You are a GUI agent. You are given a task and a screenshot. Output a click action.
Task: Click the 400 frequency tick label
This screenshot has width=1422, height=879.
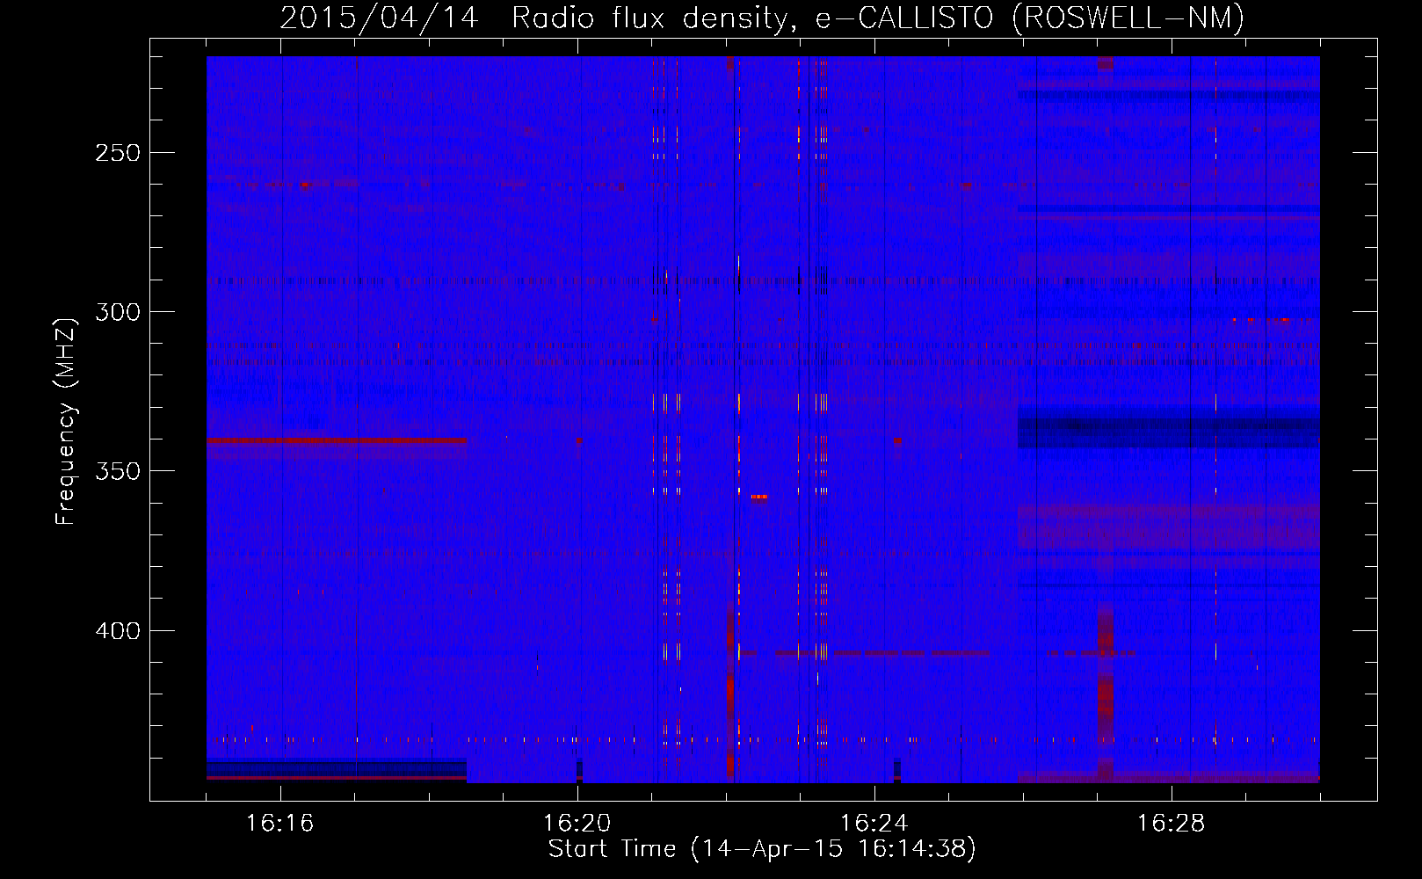pyautogui.click(x=118, y=631)
